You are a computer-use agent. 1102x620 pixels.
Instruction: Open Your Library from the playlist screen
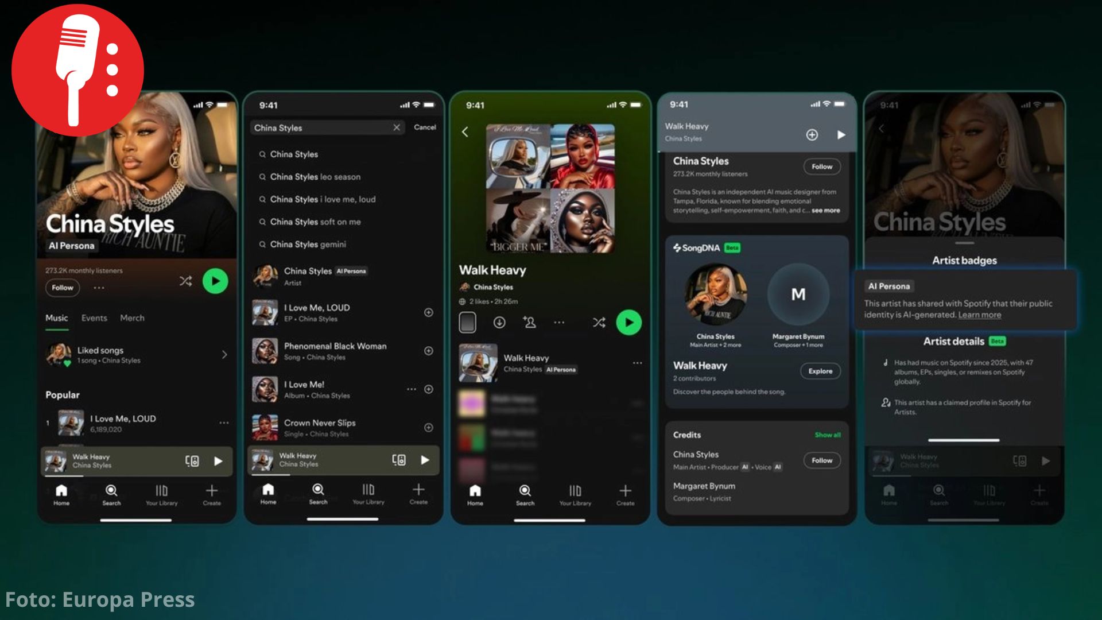(575, 495)
